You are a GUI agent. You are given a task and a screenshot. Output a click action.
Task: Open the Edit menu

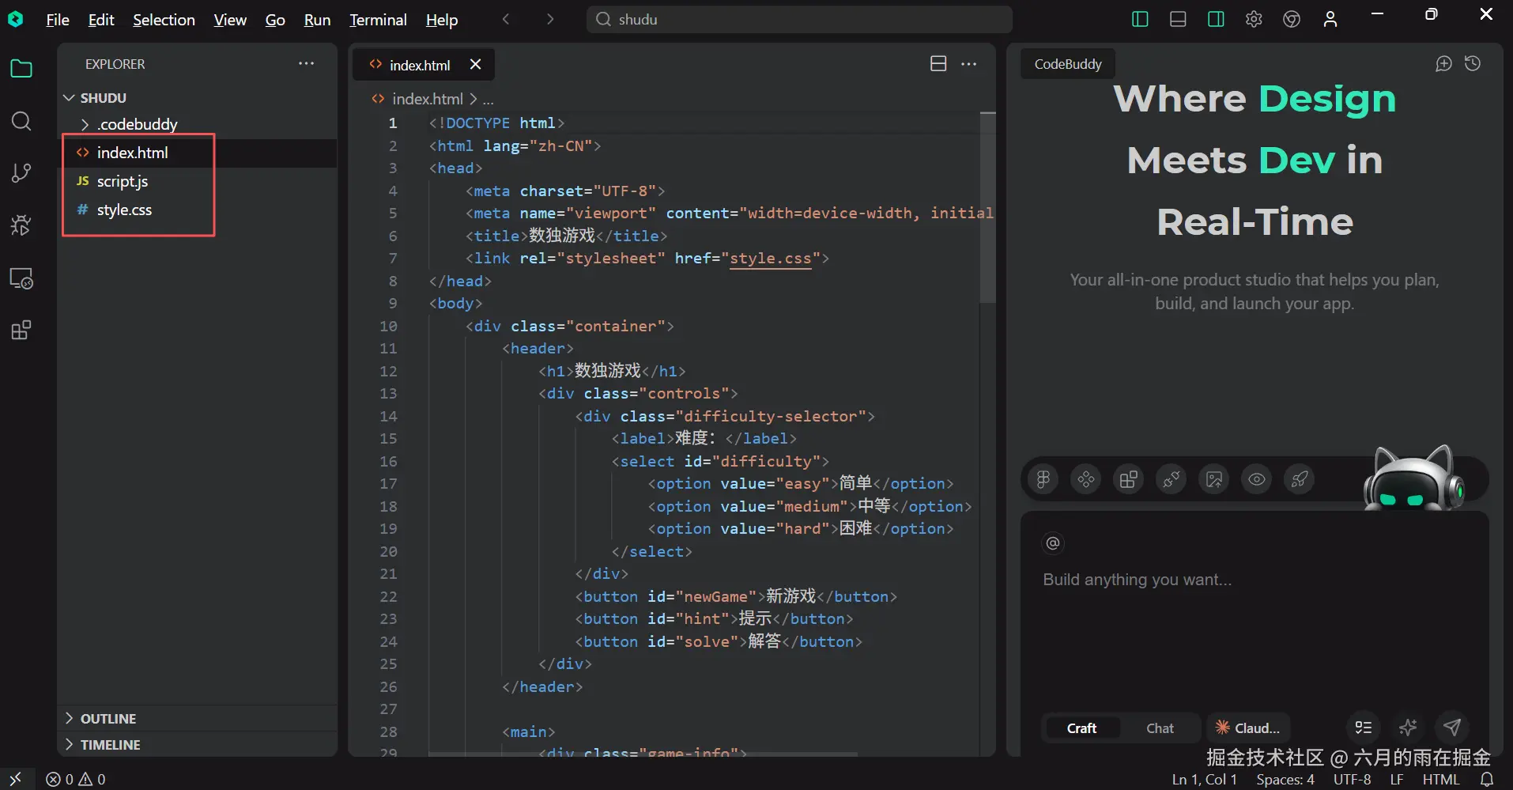tap(101, 20)
